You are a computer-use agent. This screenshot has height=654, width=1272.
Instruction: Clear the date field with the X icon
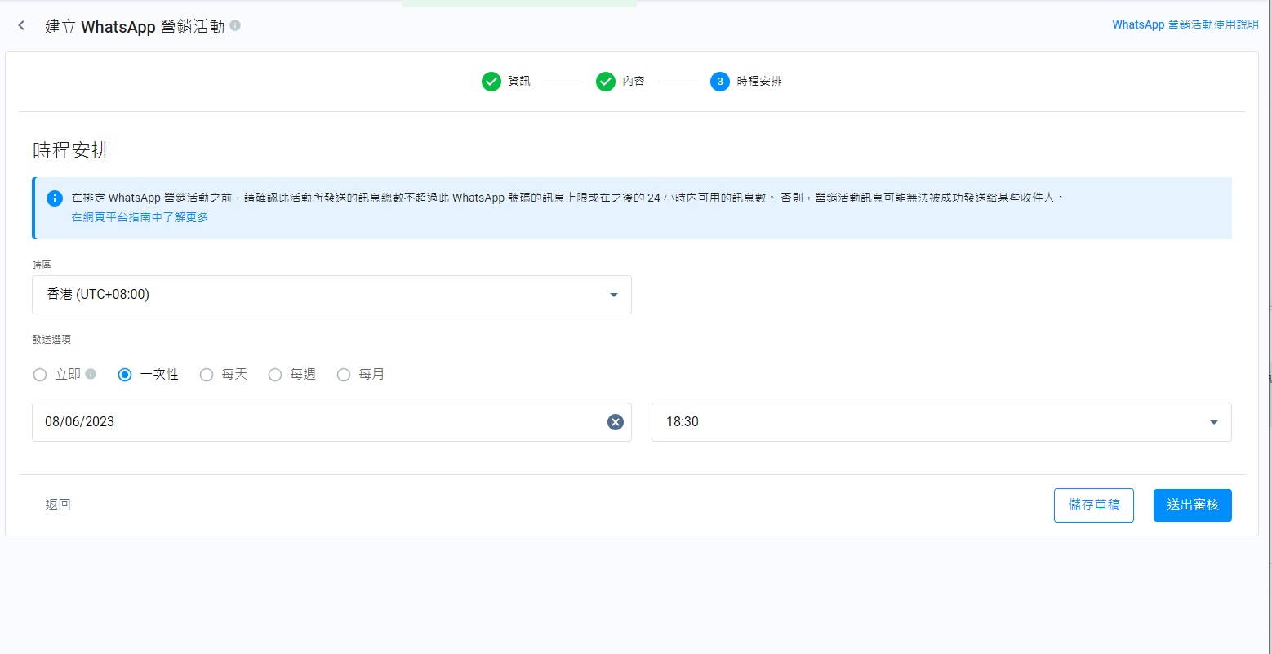615,422
